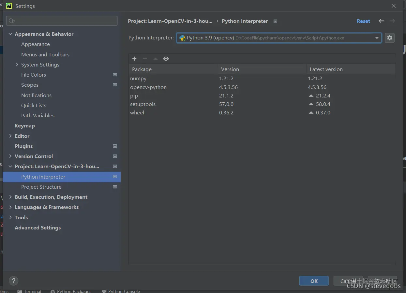Close the Settings dialog
Viewport: 406px width, 293px height.
click(x=394, y=6)
